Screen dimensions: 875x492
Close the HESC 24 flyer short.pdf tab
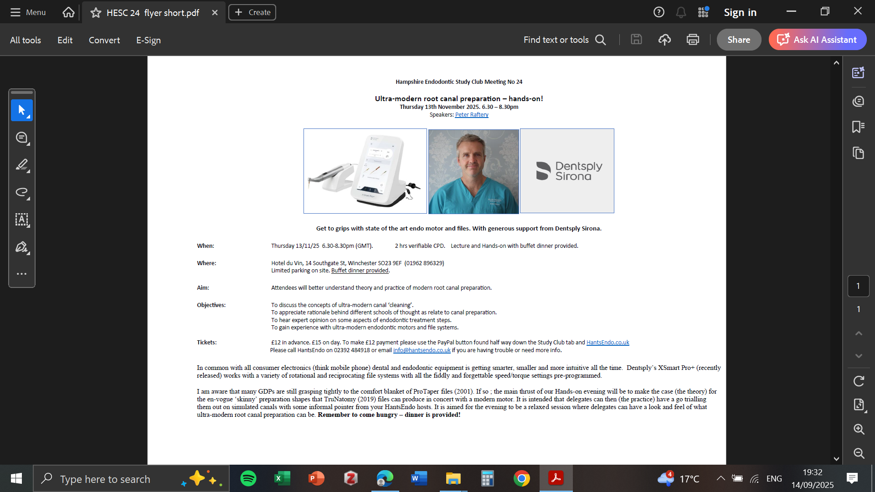[x=215, y=13]
